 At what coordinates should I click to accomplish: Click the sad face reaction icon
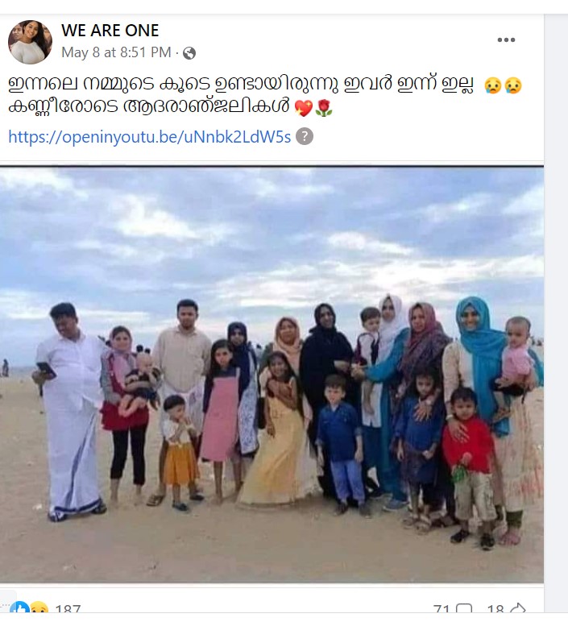39,607
